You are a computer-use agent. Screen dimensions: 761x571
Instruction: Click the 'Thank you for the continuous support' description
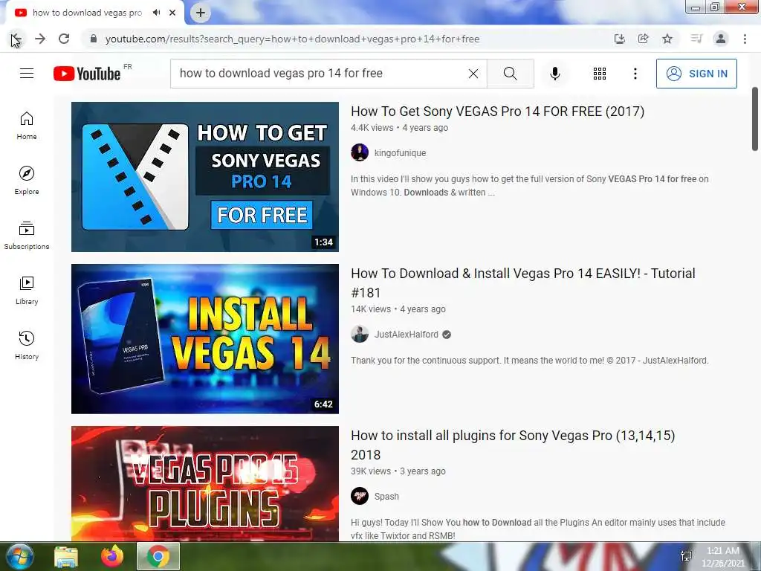[x=529, y=361]
